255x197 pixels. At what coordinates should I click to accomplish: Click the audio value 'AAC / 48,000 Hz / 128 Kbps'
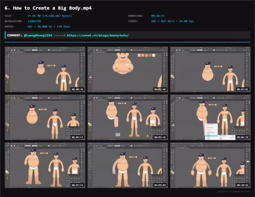pyautogui.click(x=49, y=26)
